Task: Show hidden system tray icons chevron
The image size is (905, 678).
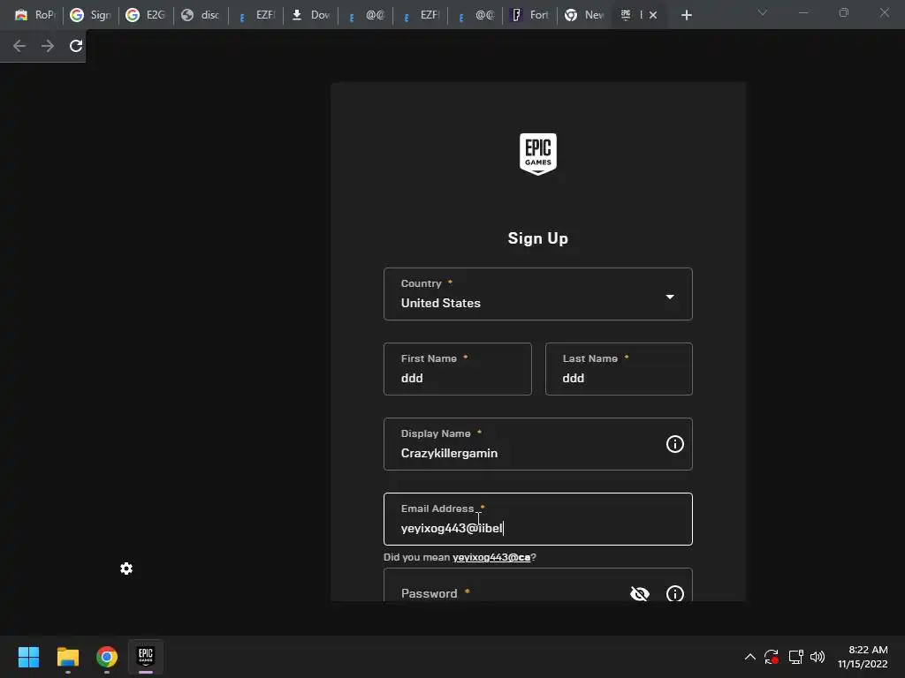Action: pyautogui.click(x=749, y=657)
